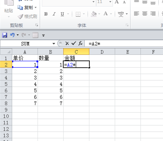Screen dimensions: 163x141
Task: Click Increase Font Size button
Action: point(117,2)
